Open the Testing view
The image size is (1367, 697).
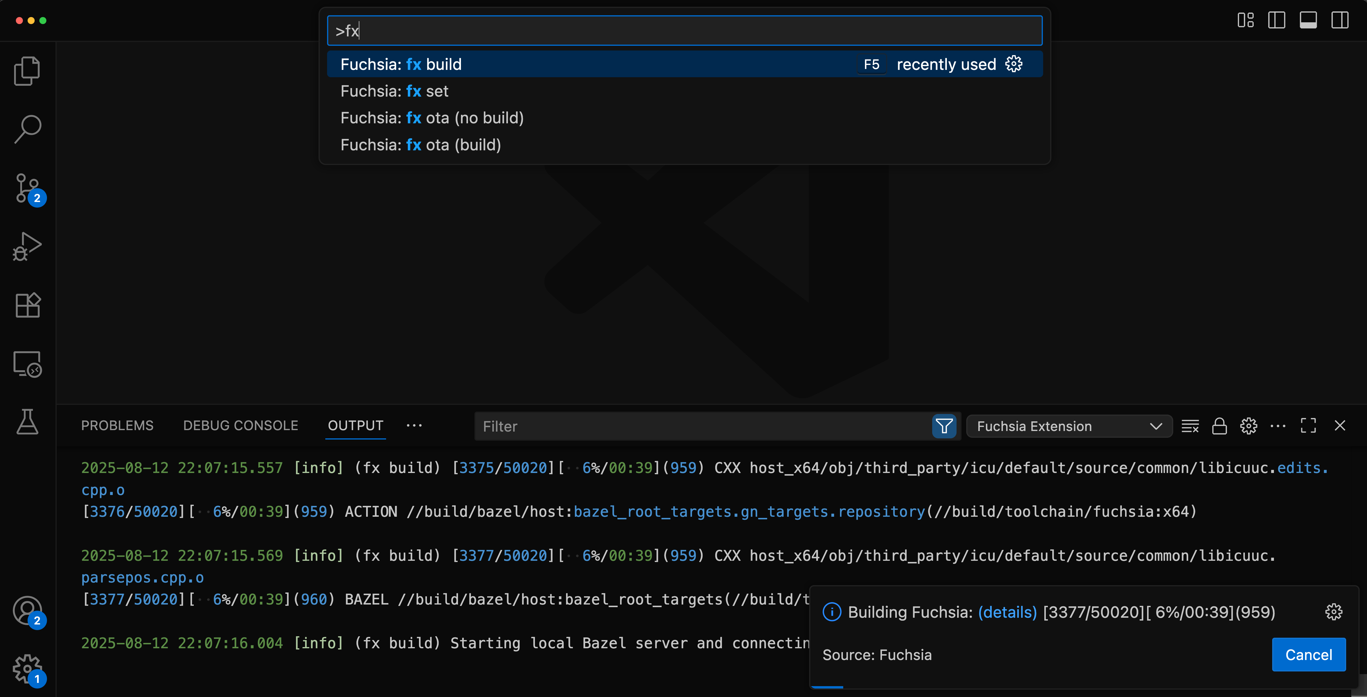click(x=27, y=422)
